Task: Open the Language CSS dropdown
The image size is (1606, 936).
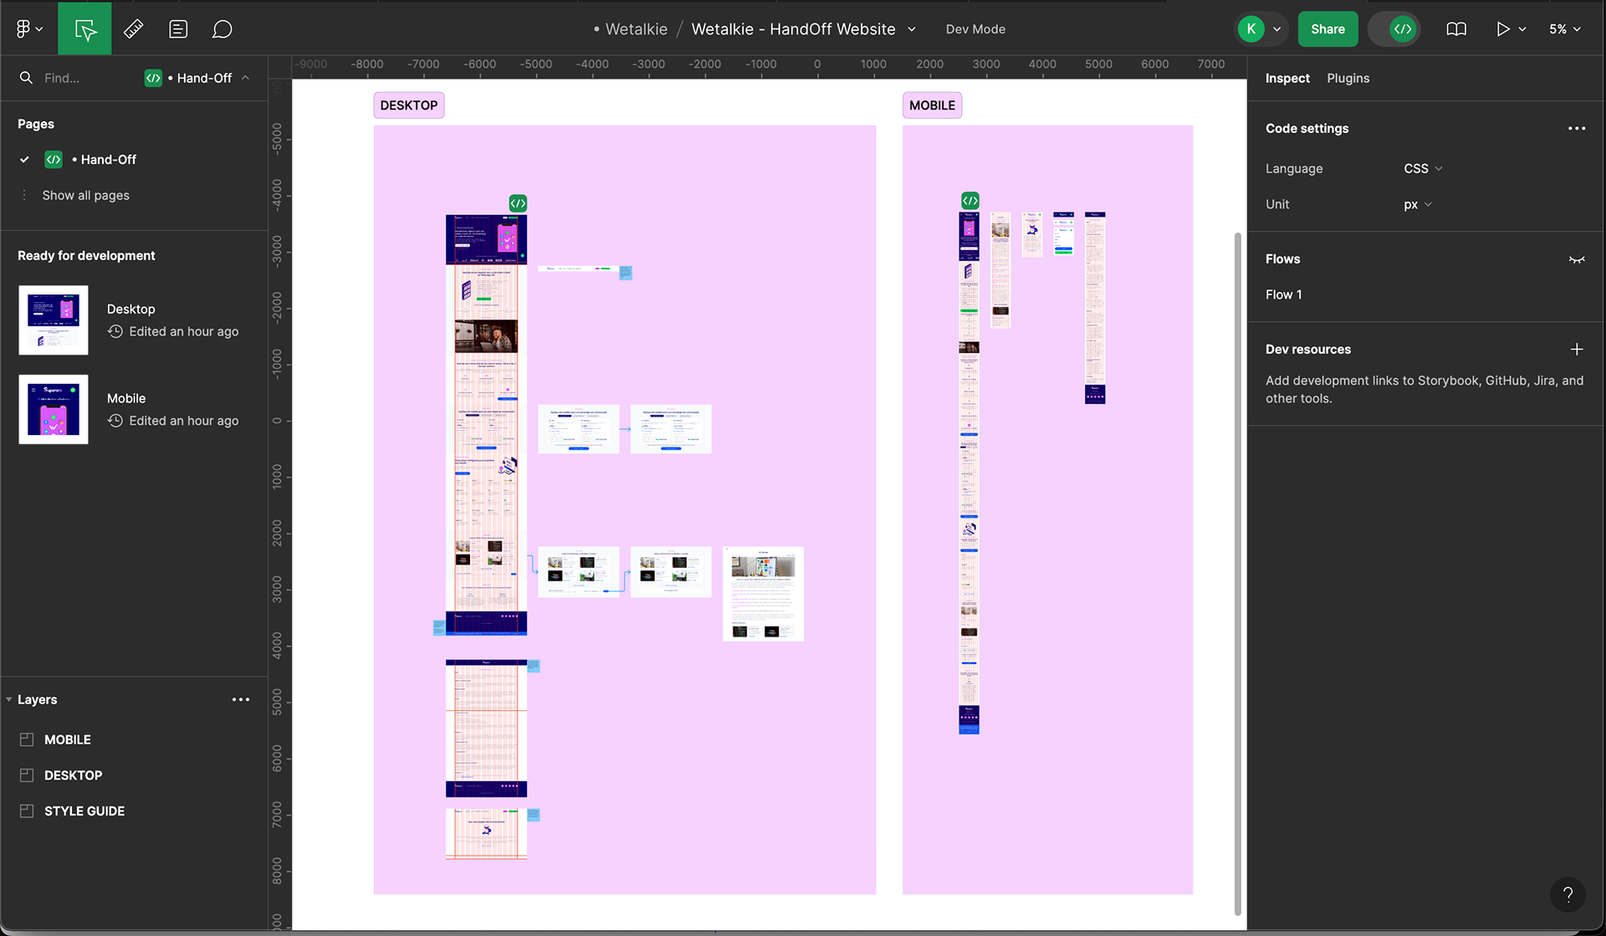Action: pyautogui.click(x=1422, y=168)
